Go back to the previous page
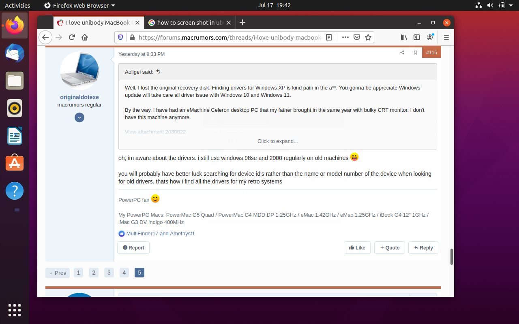Viewport: 519px width, 324px height. coord(45,37)
